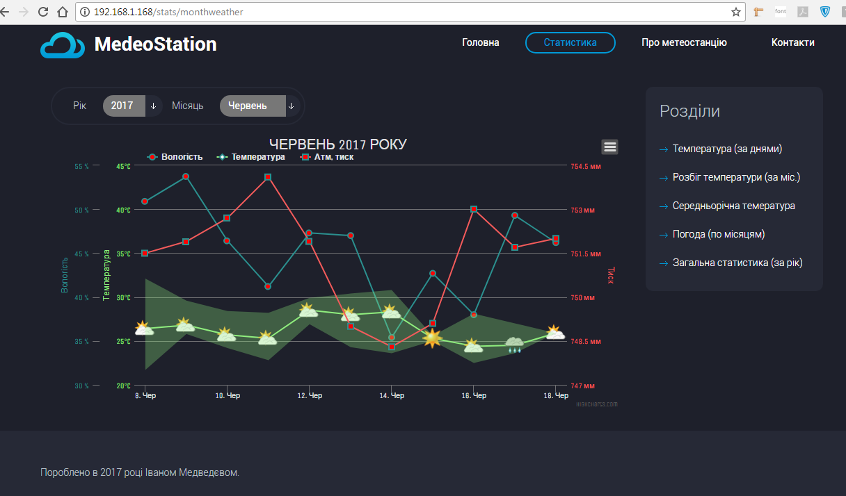Click the MedeoStation cloud logo
846x496 pixels.
tap(63, 45)
